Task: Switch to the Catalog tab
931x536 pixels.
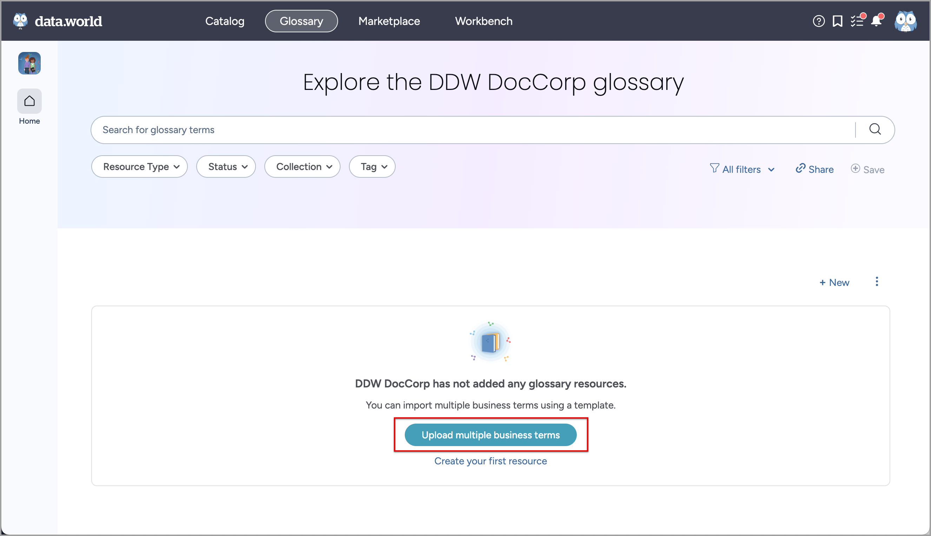Action: click(x=224, y=21)
